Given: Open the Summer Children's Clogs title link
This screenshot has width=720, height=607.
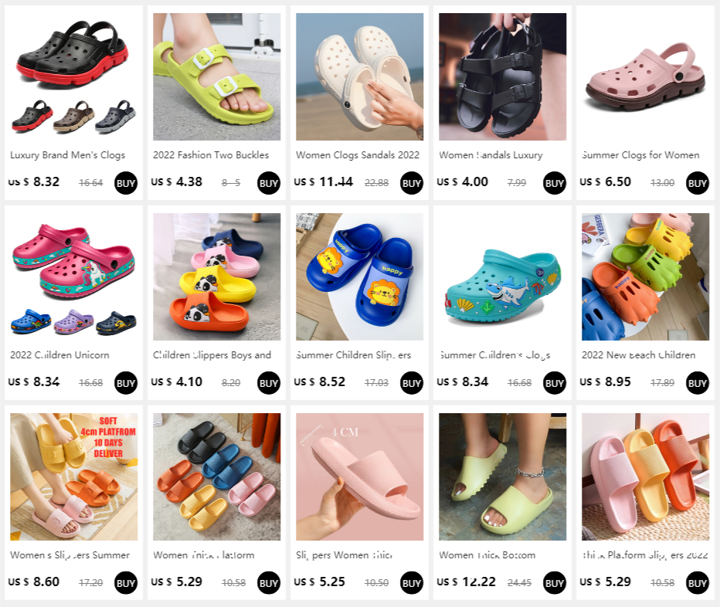Looking at the screenshot, I should (x=494, y=355).
